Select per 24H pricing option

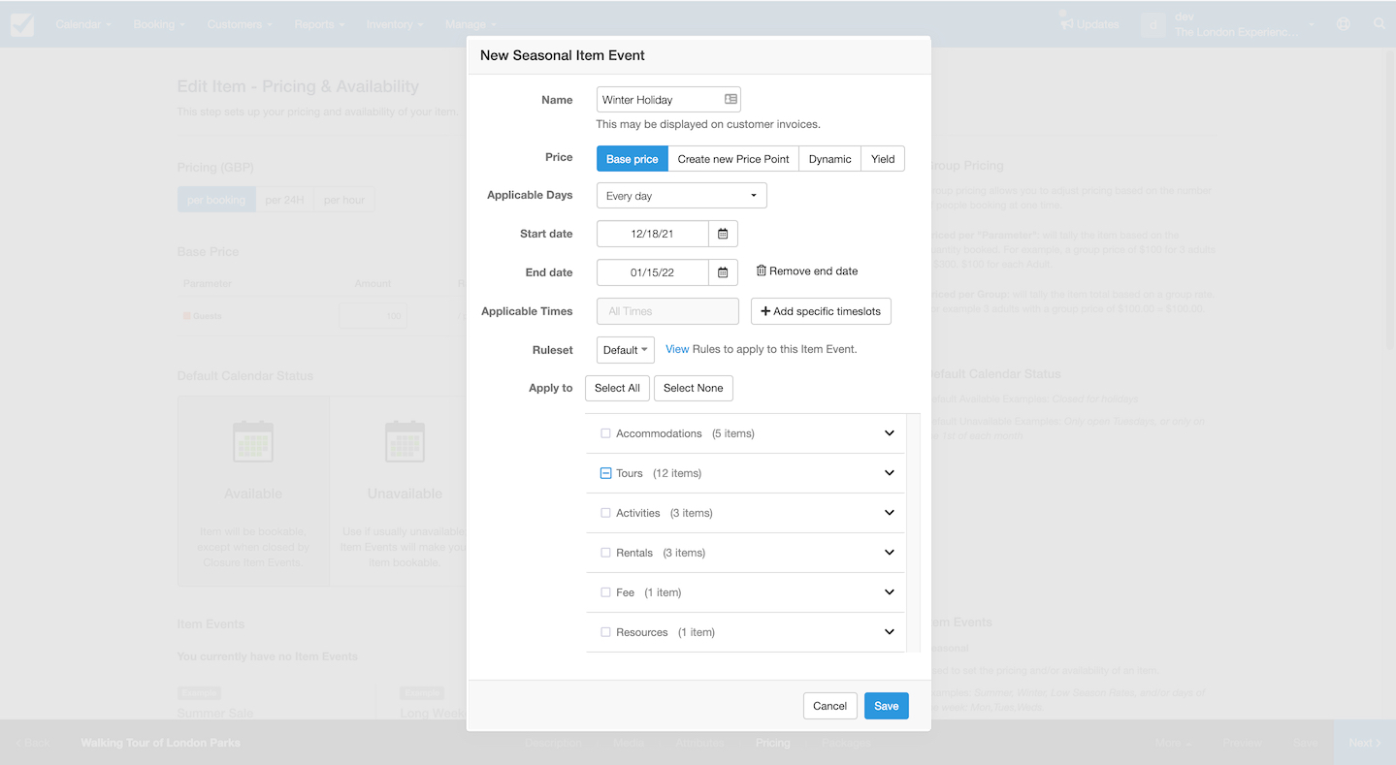[x=284, y=200]
